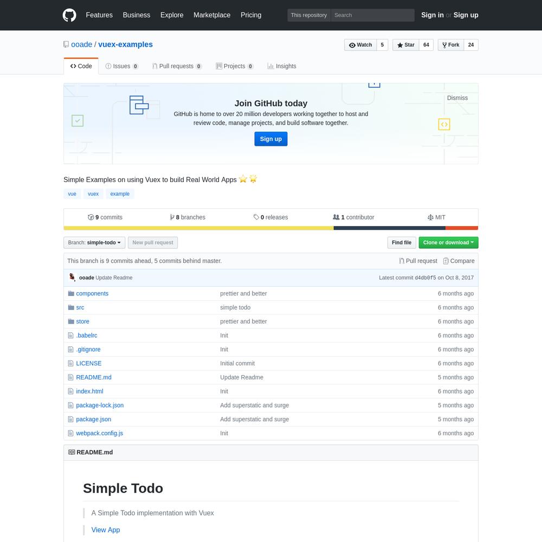This screenshot has width=542, height=542.
Task: Click the folder icon next to store
Action: (71, 321)
